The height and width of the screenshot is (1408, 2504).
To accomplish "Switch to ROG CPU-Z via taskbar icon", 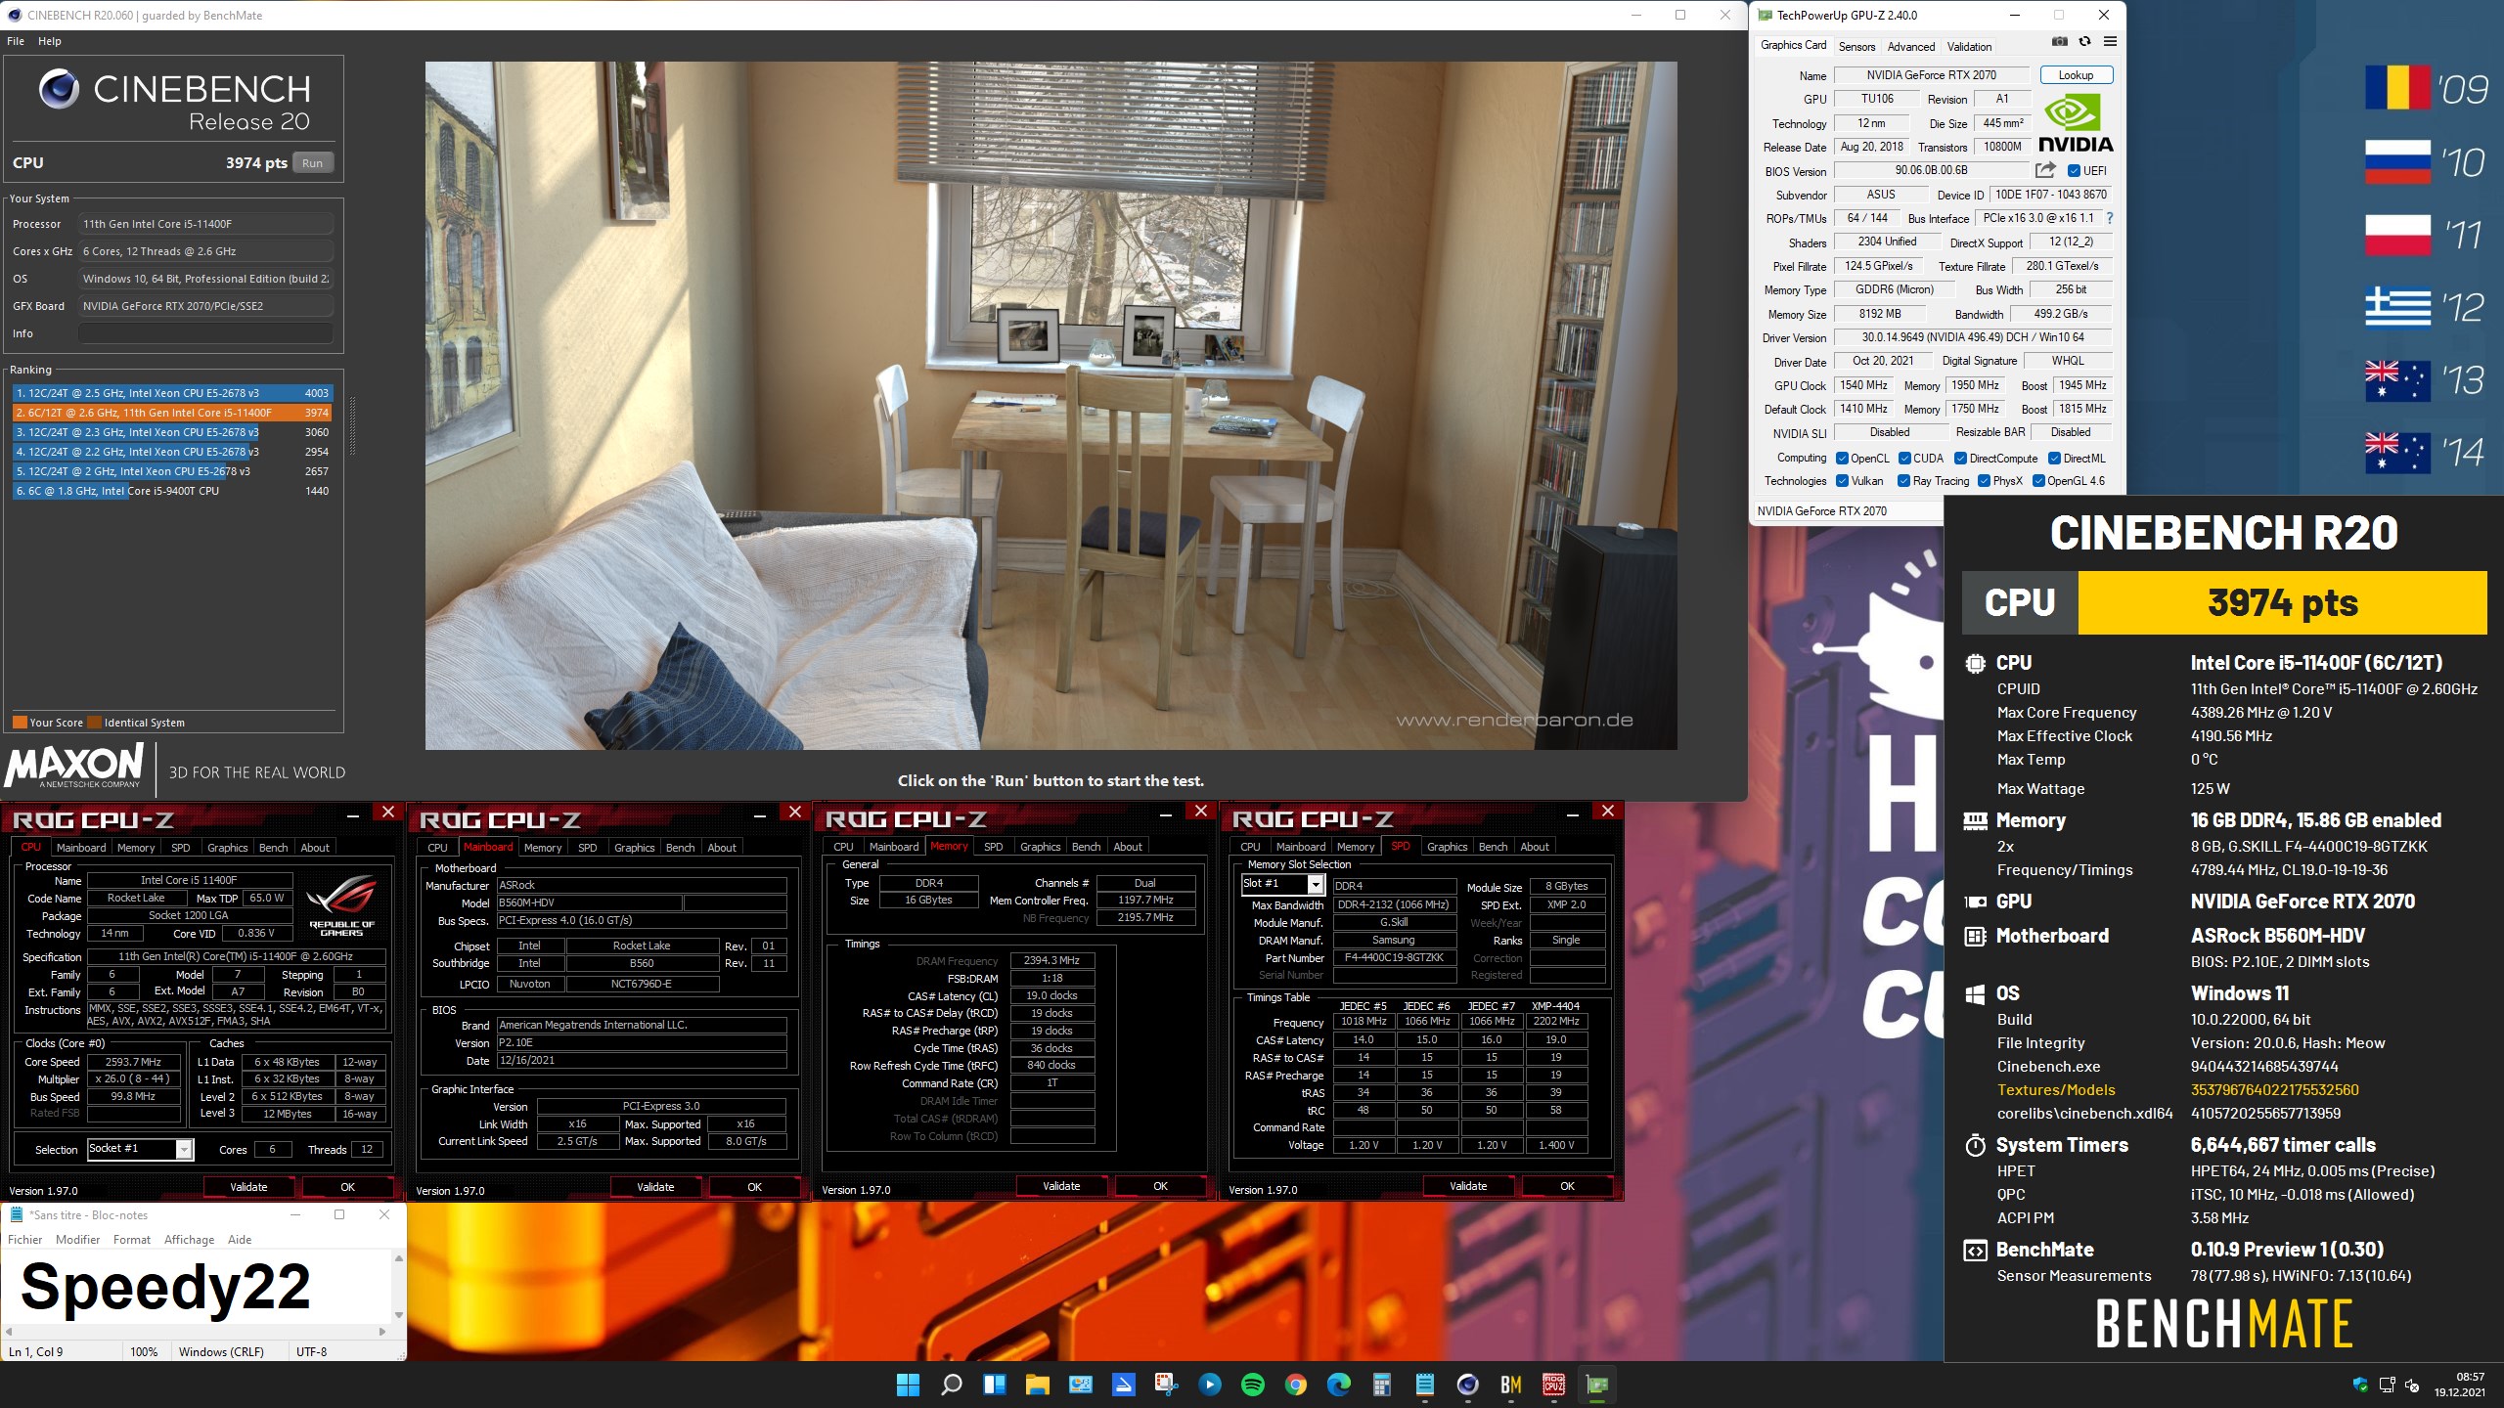I will (1554, 1385).
